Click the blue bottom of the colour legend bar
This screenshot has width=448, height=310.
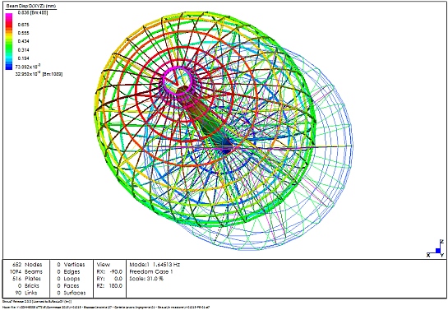tap(9, 67)
